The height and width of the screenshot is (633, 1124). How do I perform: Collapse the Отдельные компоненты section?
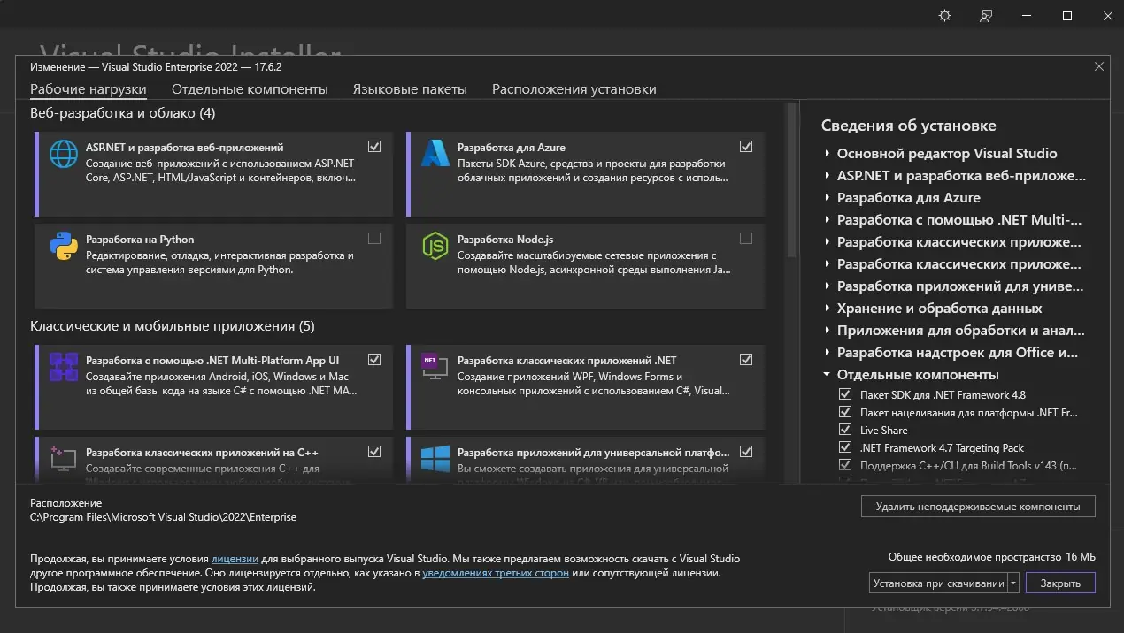[x=828, y=375]
